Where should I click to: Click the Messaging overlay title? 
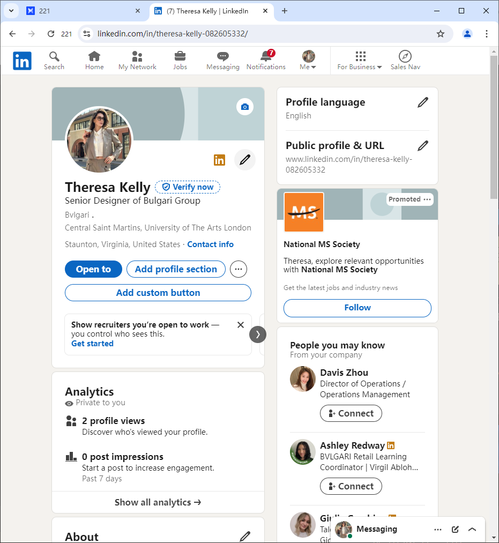click(377, 529)
